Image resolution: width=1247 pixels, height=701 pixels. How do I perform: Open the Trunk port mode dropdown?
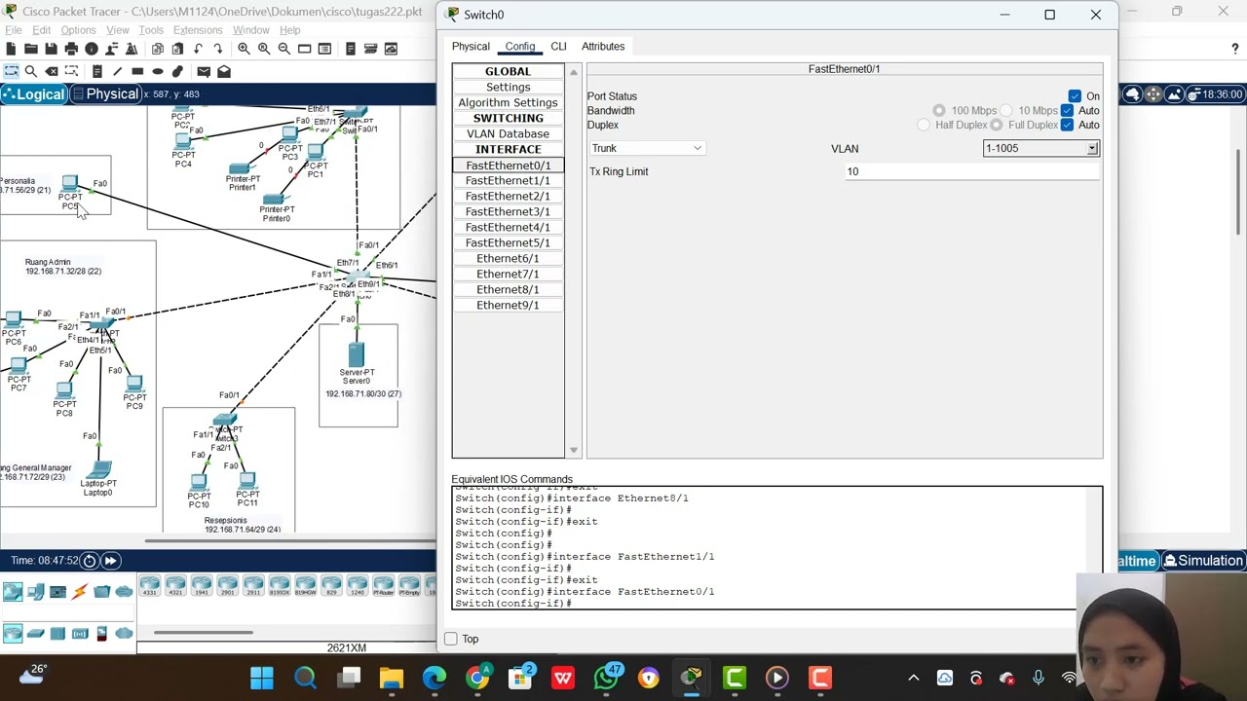(x=647, y=148)
